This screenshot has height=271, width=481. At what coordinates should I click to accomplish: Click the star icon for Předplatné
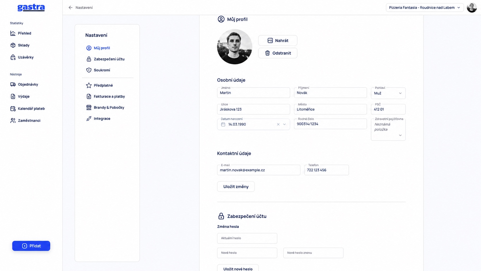[x=89, y=85]
